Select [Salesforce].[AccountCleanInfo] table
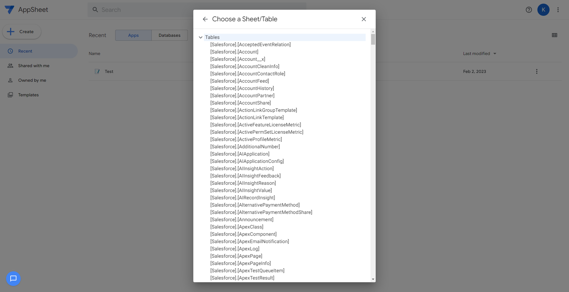This screenshot has height=292, width=569. tap(245, 67)
